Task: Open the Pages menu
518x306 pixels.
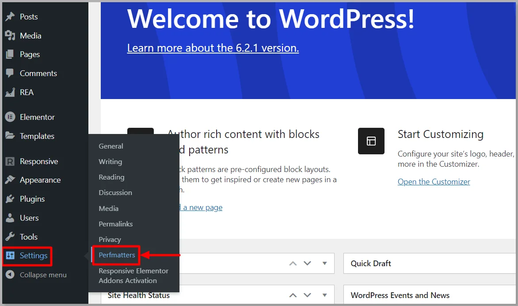Action: click(30, 54)
